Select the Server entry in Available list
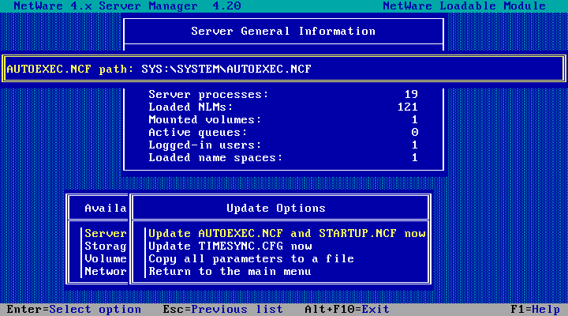Viewport: 568px width, 316px height. point(106,233)
